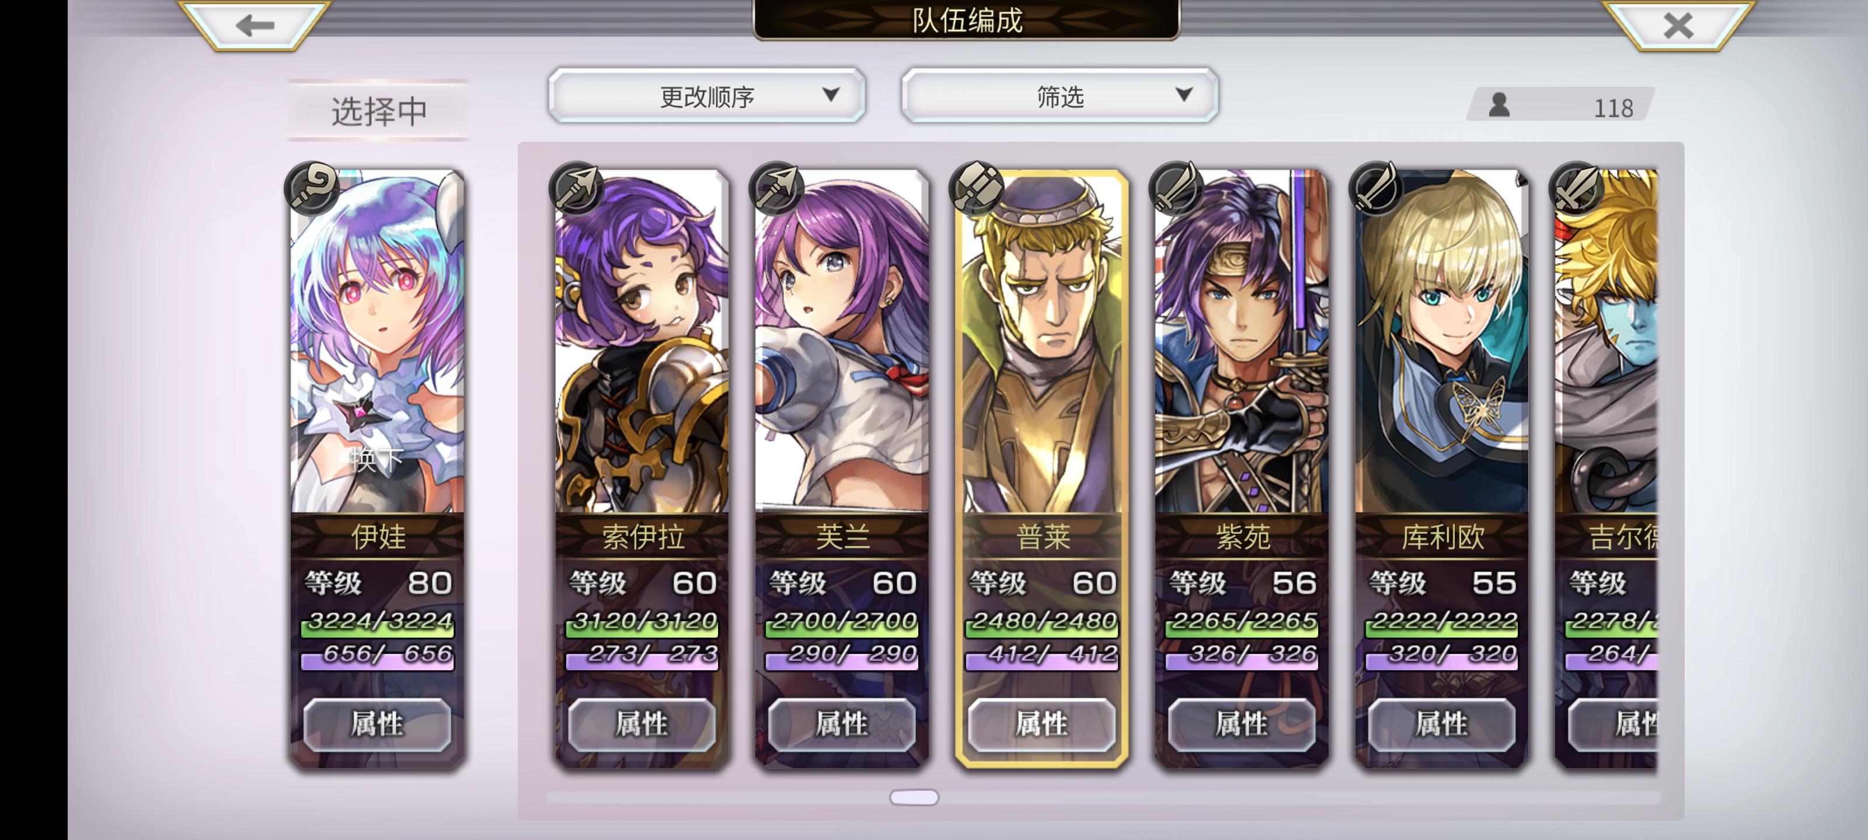
Task: Click the horizontal scrollbar thumb below the cards
Action: point(914,797)
